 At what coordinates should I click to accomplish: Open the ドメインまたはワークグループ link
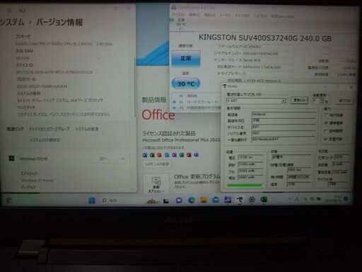pyautogui.click(x=49, y=129)
